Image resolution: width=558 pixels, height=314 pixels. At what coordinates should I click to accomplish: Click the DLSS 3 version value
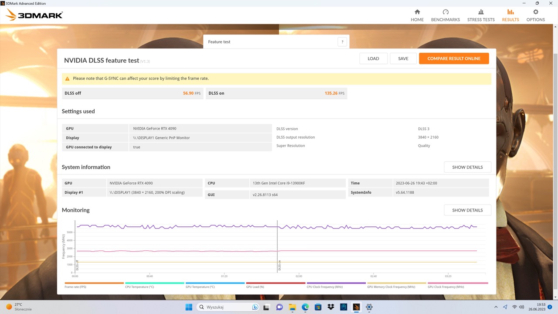pos(424,129)
